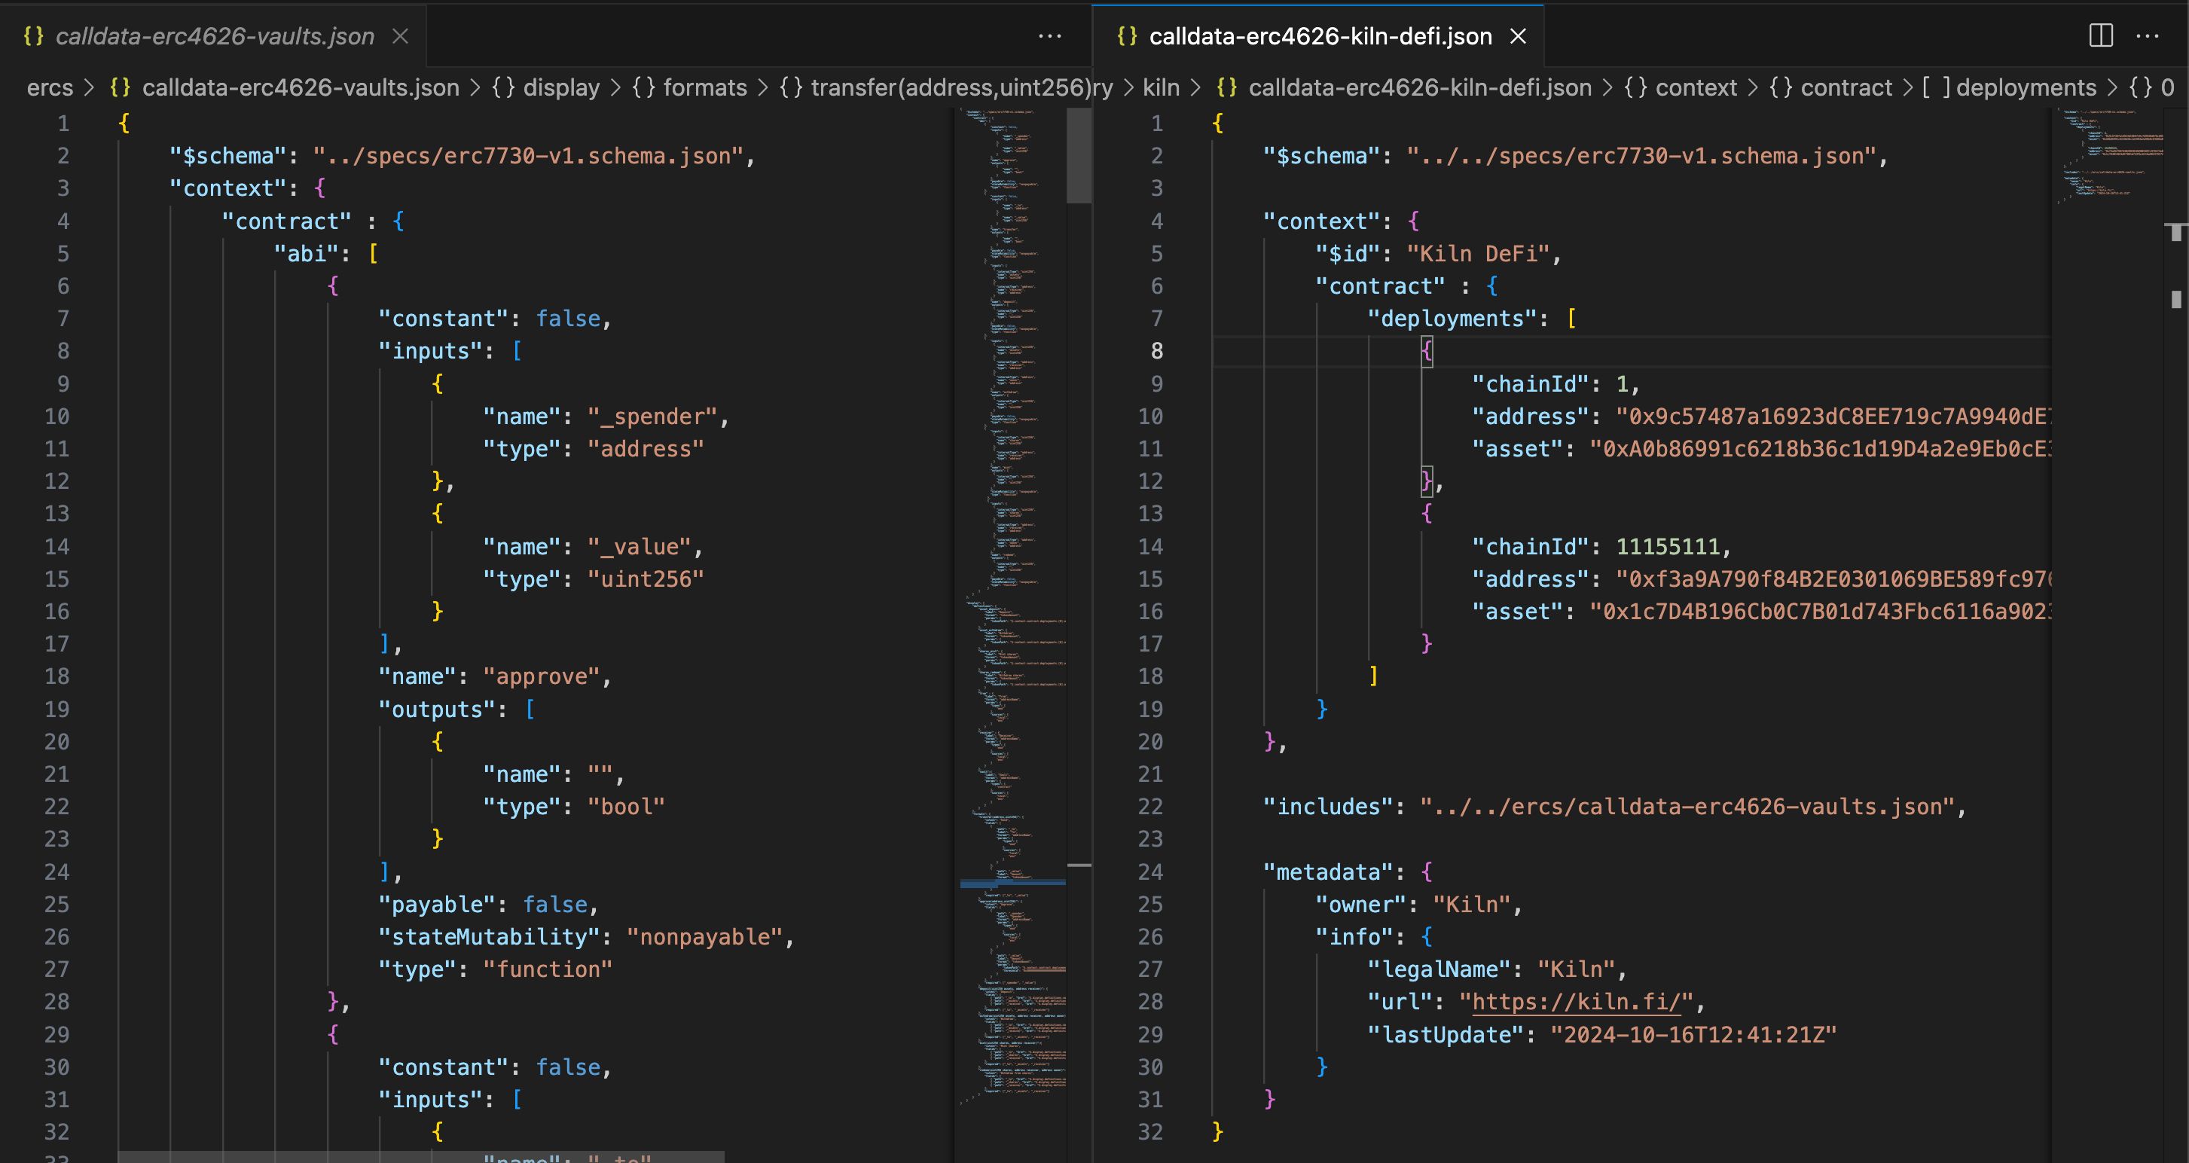Click "includes" key in right editor

1328,806
